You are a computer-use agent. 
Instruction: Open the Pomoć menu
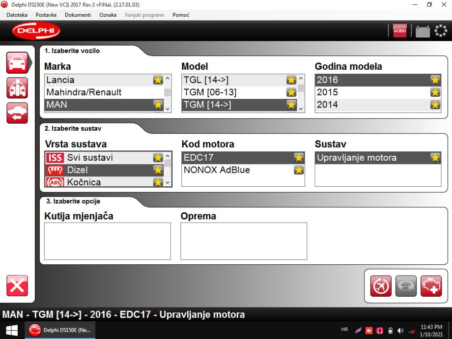tap(181, 15)
